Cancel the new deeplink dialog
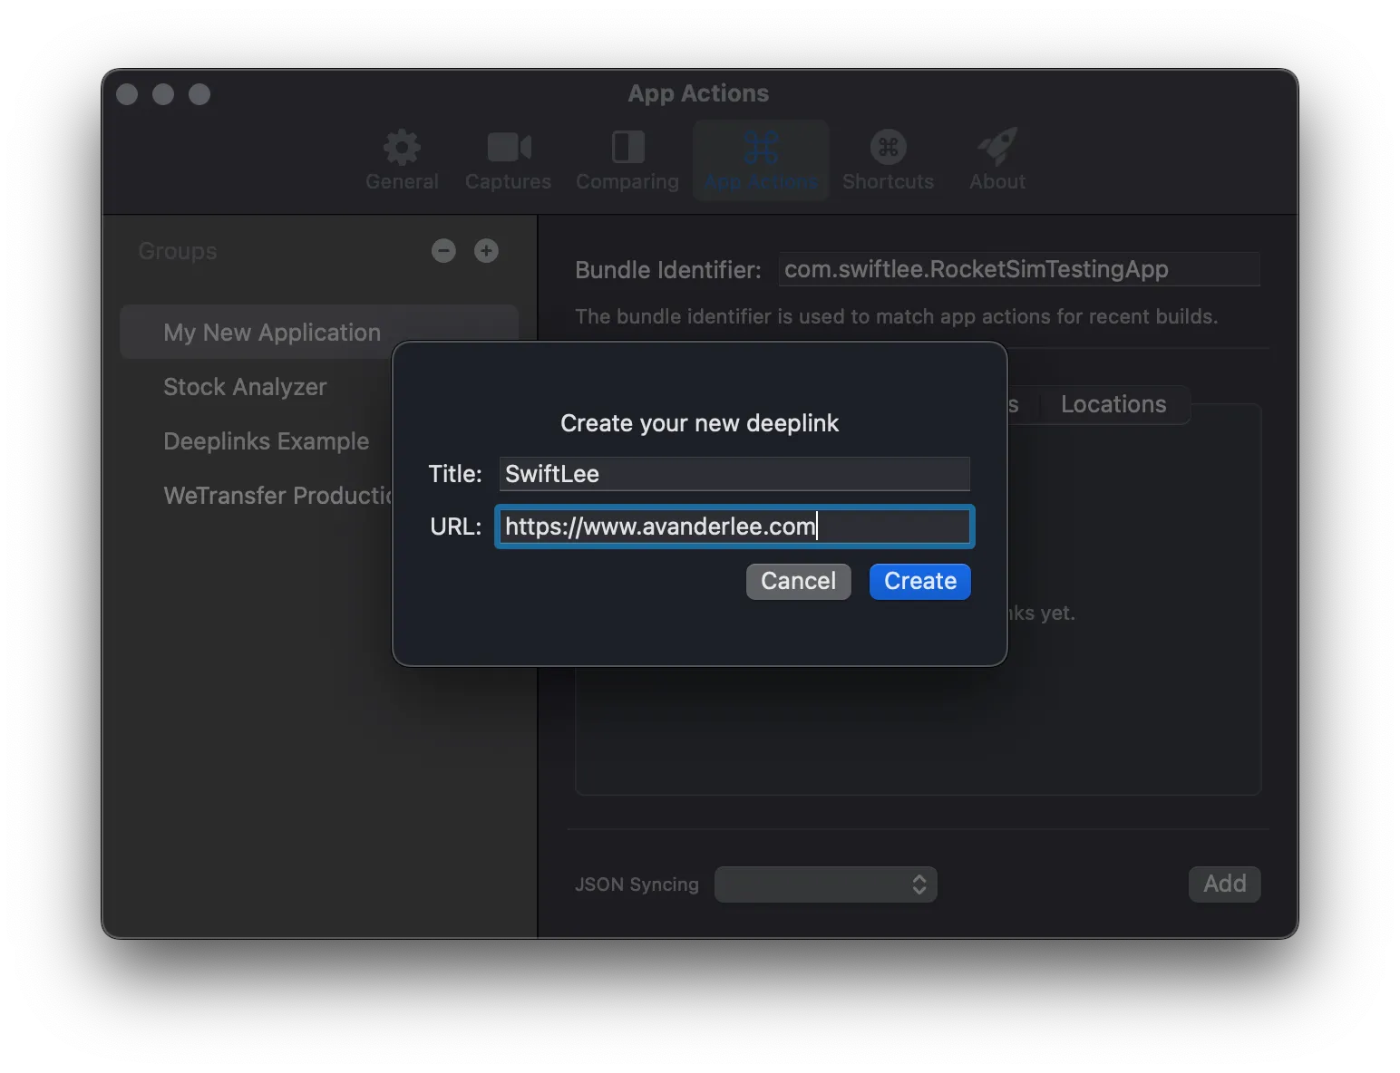 coord(798,581)
